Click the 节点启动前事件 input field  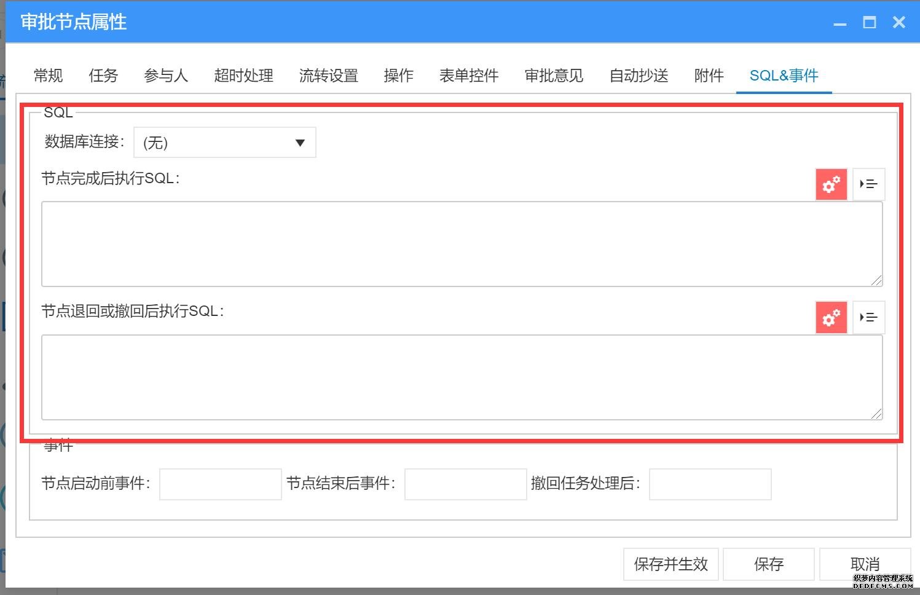(x=220, y=484)
